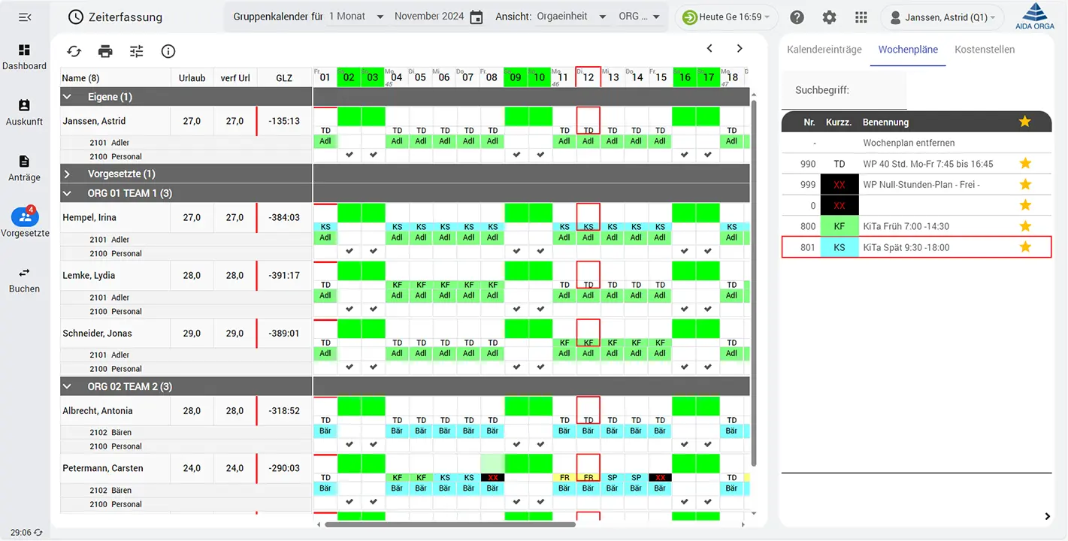Open the filter settings sliders icon
The width and height of the screenshot is (1068, 541).
click(x=136, y=51)
